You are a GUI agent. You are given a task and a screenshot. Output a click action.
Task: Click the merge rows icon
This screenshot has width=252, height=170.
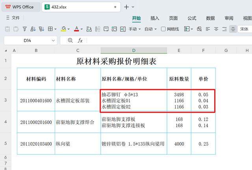coord(89,29)
